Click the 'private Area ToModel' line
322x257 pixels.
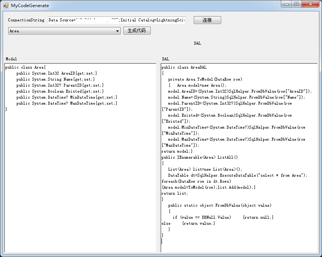point(205,80)
